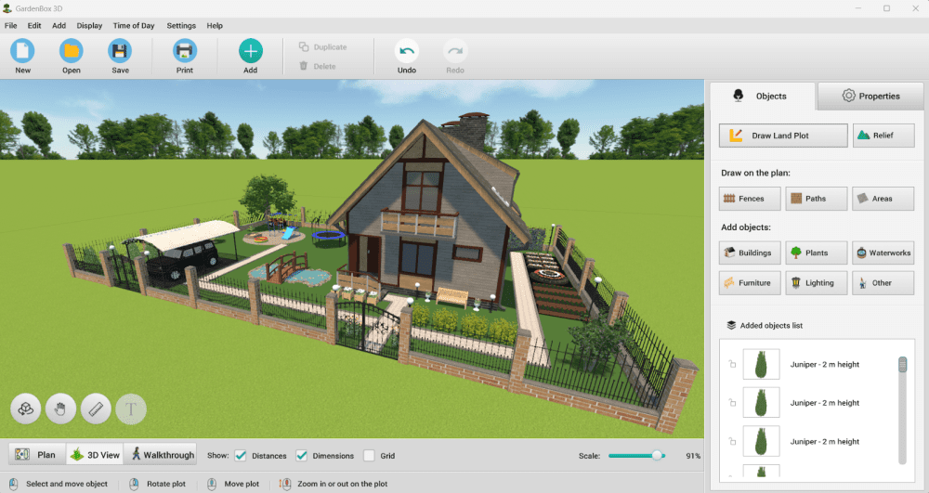Click Delete in the toolbar

point(318,66)
